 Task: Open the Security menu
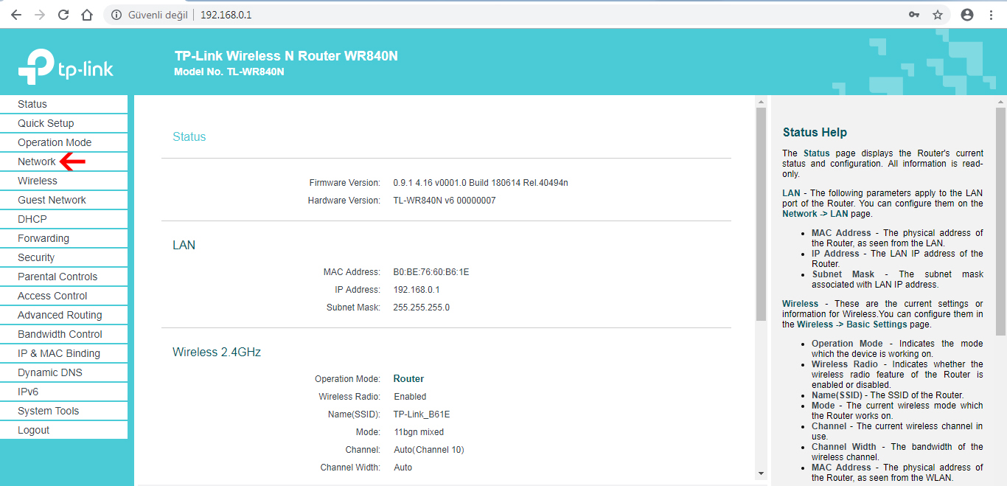click(x=64, y=257)
